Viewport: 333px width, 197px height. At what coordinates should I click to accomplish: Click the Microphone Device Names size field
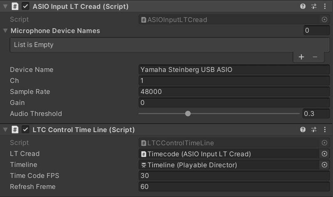click(x=316, y=30)
